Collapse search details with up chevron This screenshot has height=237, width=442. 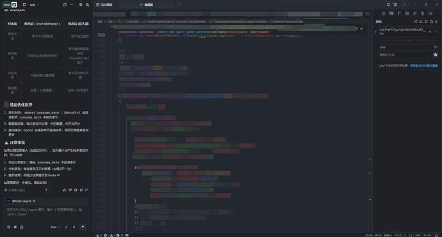point(408,40)
